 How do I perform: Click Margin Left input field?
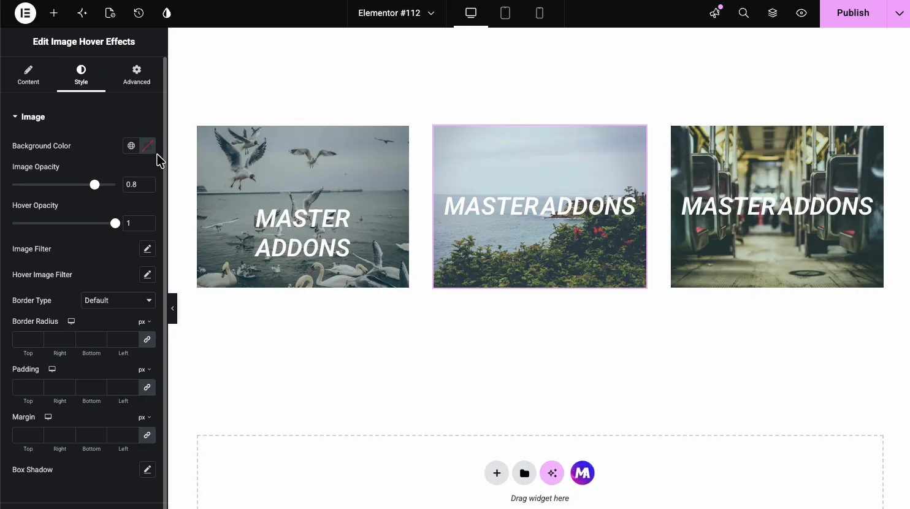coord(123,435)
